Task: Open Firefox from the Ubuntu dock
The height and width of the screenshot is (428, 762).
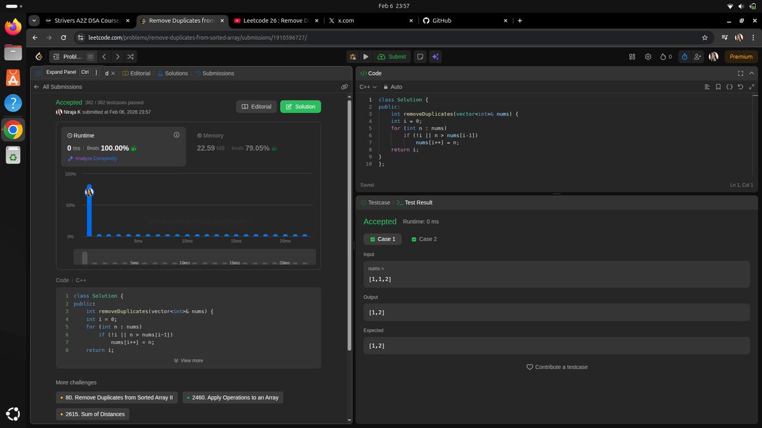Action: coord(13,27)
